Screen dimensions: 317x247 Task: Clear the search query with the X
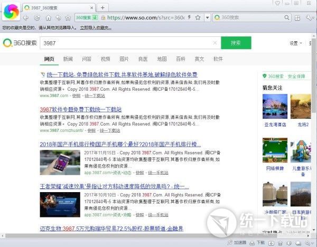[x=215, y=43]
